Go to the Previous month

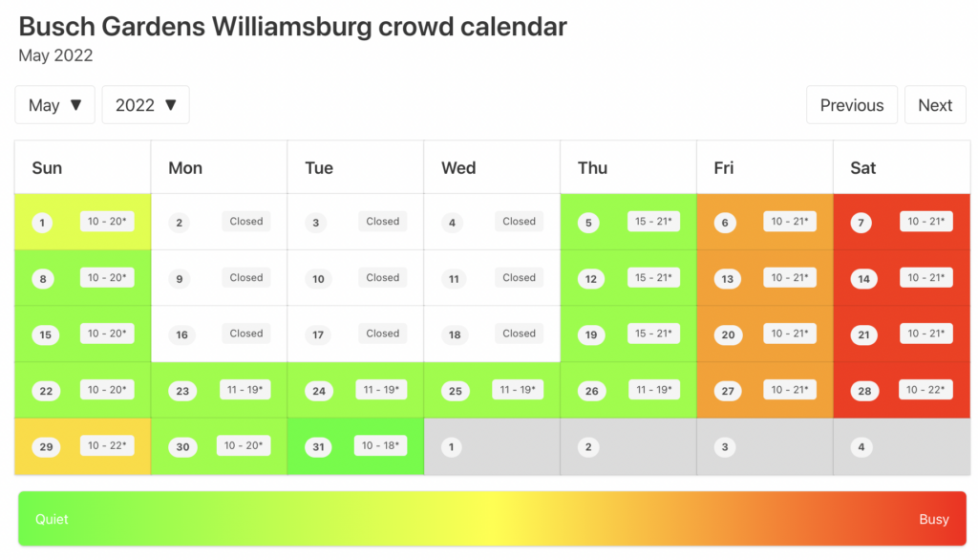coord(851,105)
